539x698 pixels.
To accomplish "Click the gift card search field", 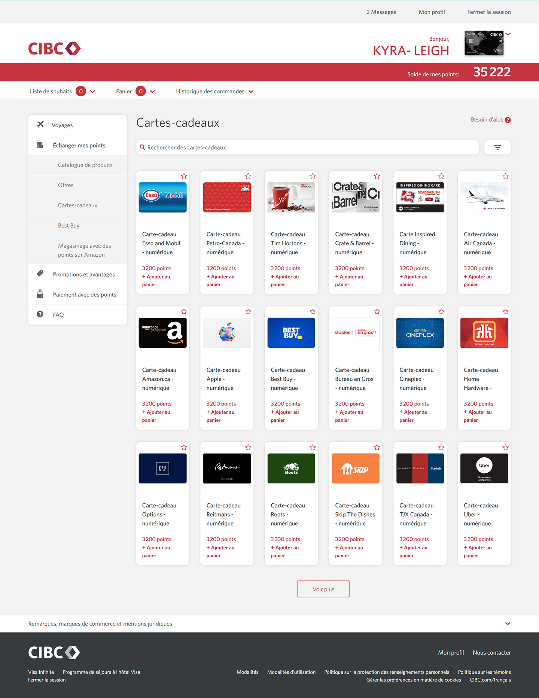I will 308,147.
